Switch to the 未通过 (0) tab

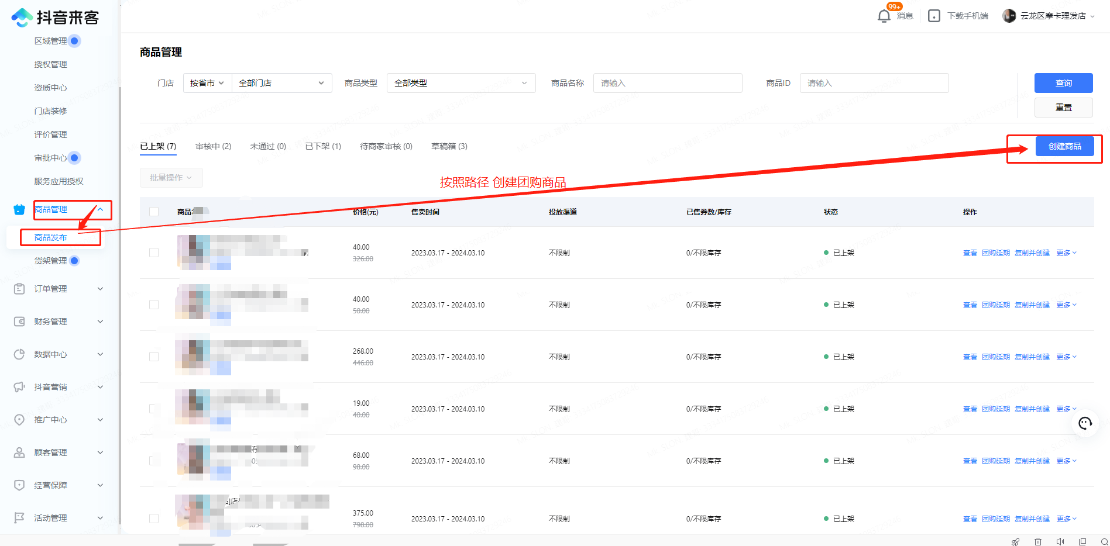268,146
